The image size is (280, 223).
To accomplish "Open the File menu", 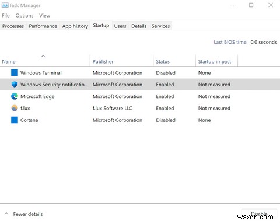I will [6, 16].
